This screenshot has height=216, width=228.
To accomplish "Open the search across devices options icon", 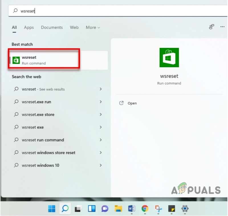I will click(211, 27).
